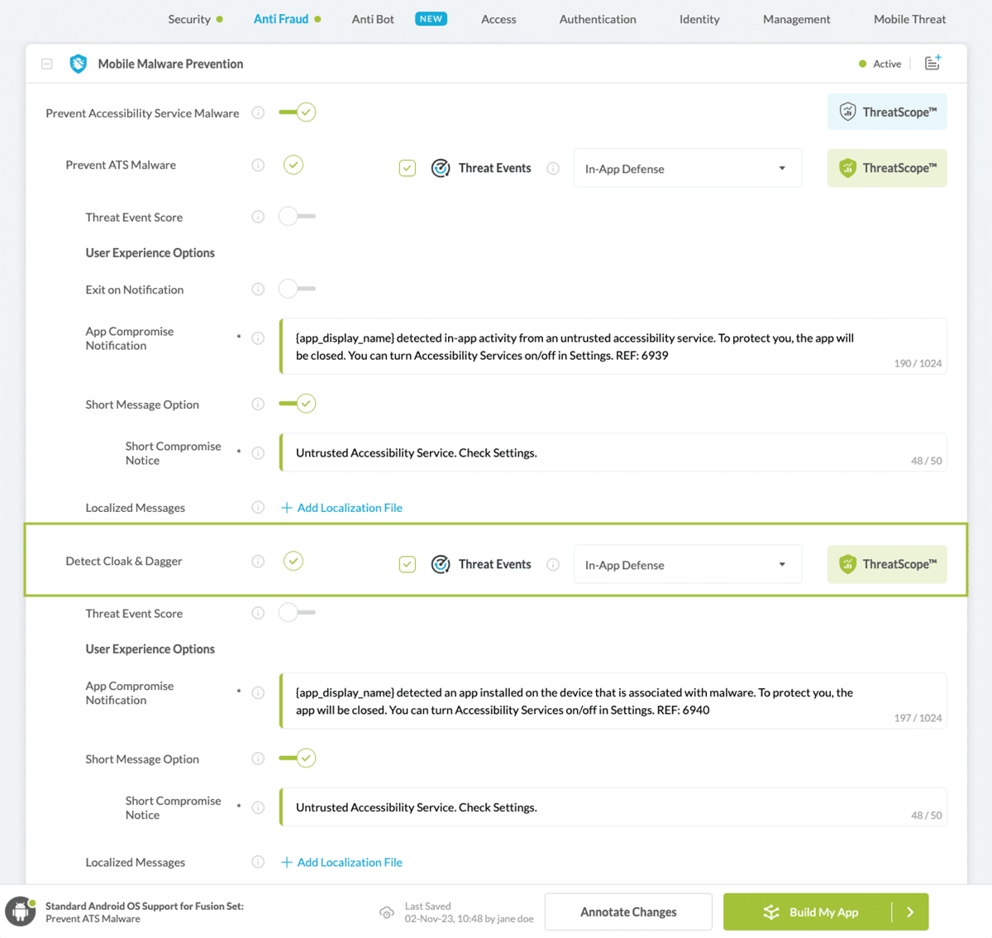Click the last saved history icon
Viewport: 992px width, 938px height.
pyautogui.click(x=386, y=912)
